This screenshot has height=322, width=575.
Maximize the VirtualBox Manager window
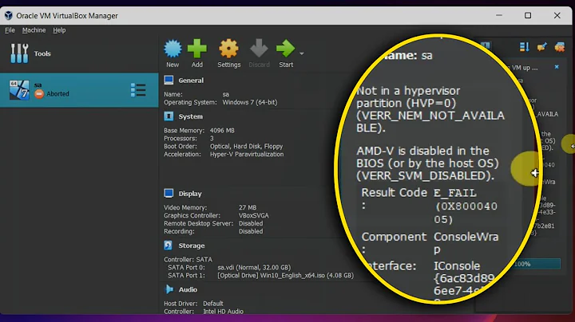click(528, 15)
